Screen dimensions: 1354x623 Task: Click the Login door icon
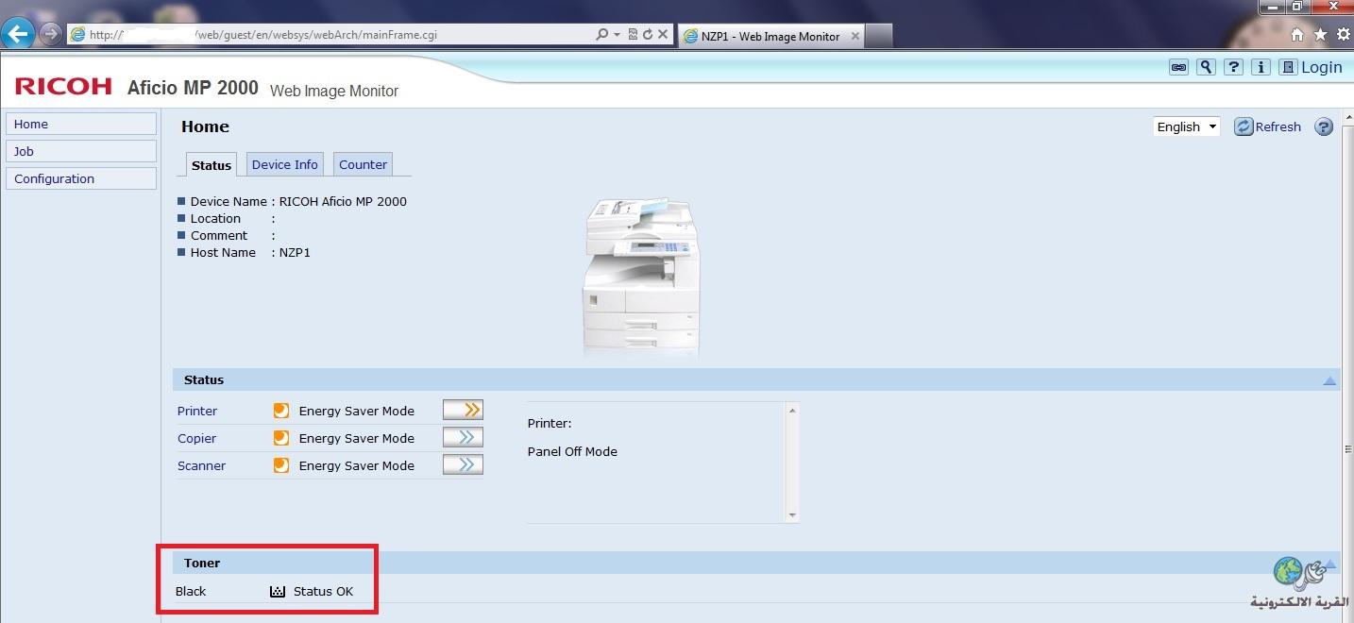tap(1288, 67)
